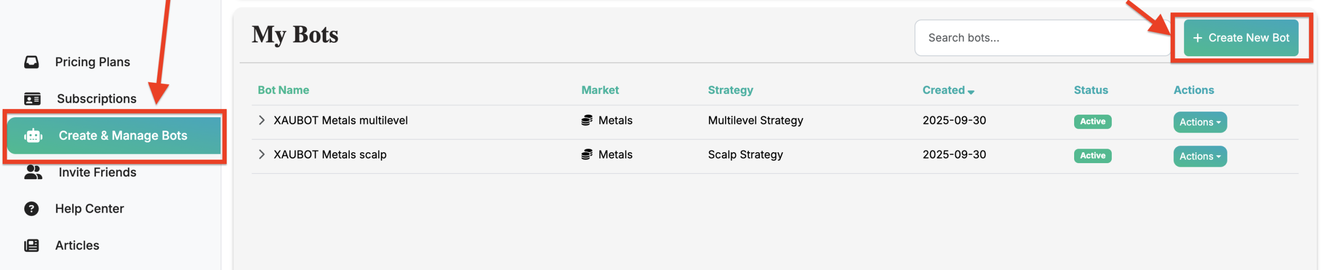Click Metals coins icon in multilevel row
1322x270 pixels.
coord(587,120)
